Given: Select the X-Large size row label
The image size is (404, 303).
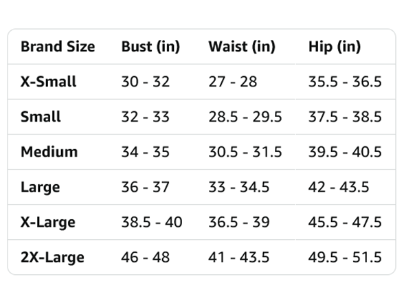Looking at the screenshot, I should tap(48, 223).
